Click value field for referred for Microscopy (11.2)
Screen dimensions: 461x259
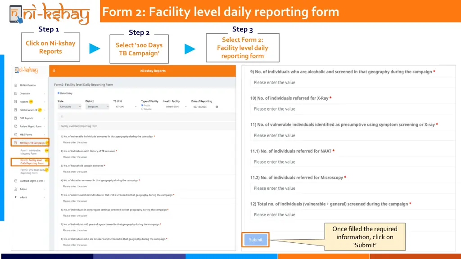[353, 188]
